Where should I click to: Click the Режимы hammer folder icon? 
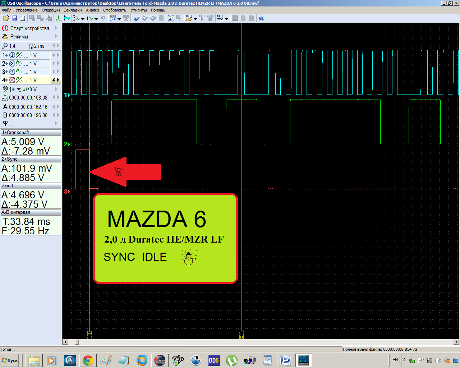pyautogui.click(x=5, y=37)
